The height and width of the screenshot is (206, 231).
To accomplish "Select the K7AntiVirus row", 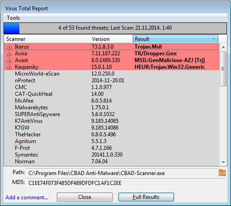I will click(x=112, y=121).
